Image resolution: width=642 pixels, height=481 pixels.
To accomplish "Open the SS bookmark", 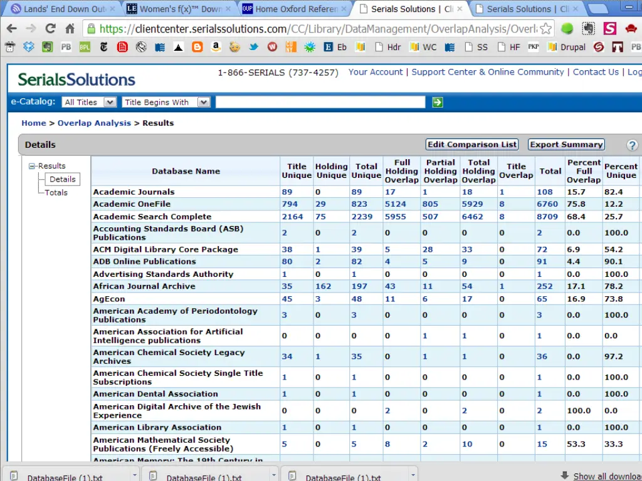I will click(x=476, y=47).
